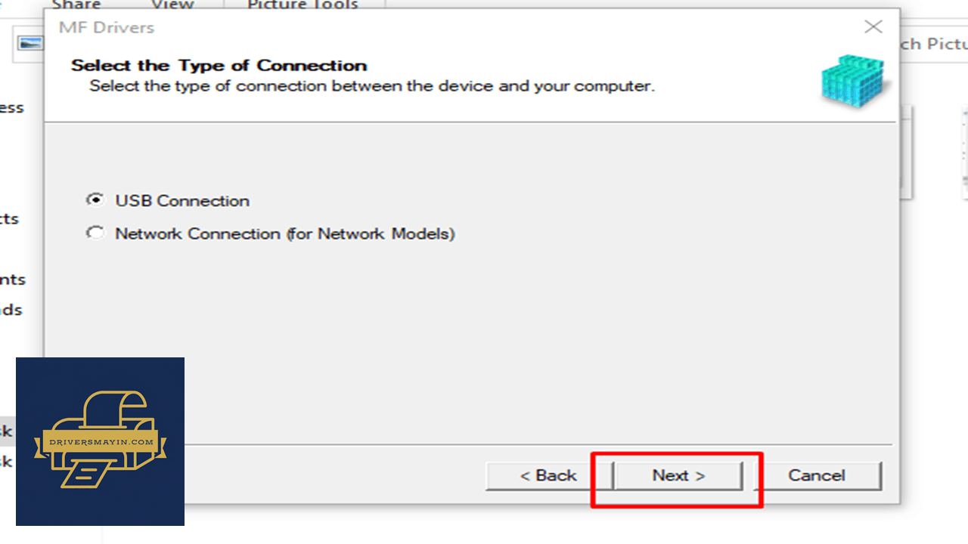Choose Network Connection (for Network Models) option
The width and height of the screenshot is (968, 544).
click(95, 233)
